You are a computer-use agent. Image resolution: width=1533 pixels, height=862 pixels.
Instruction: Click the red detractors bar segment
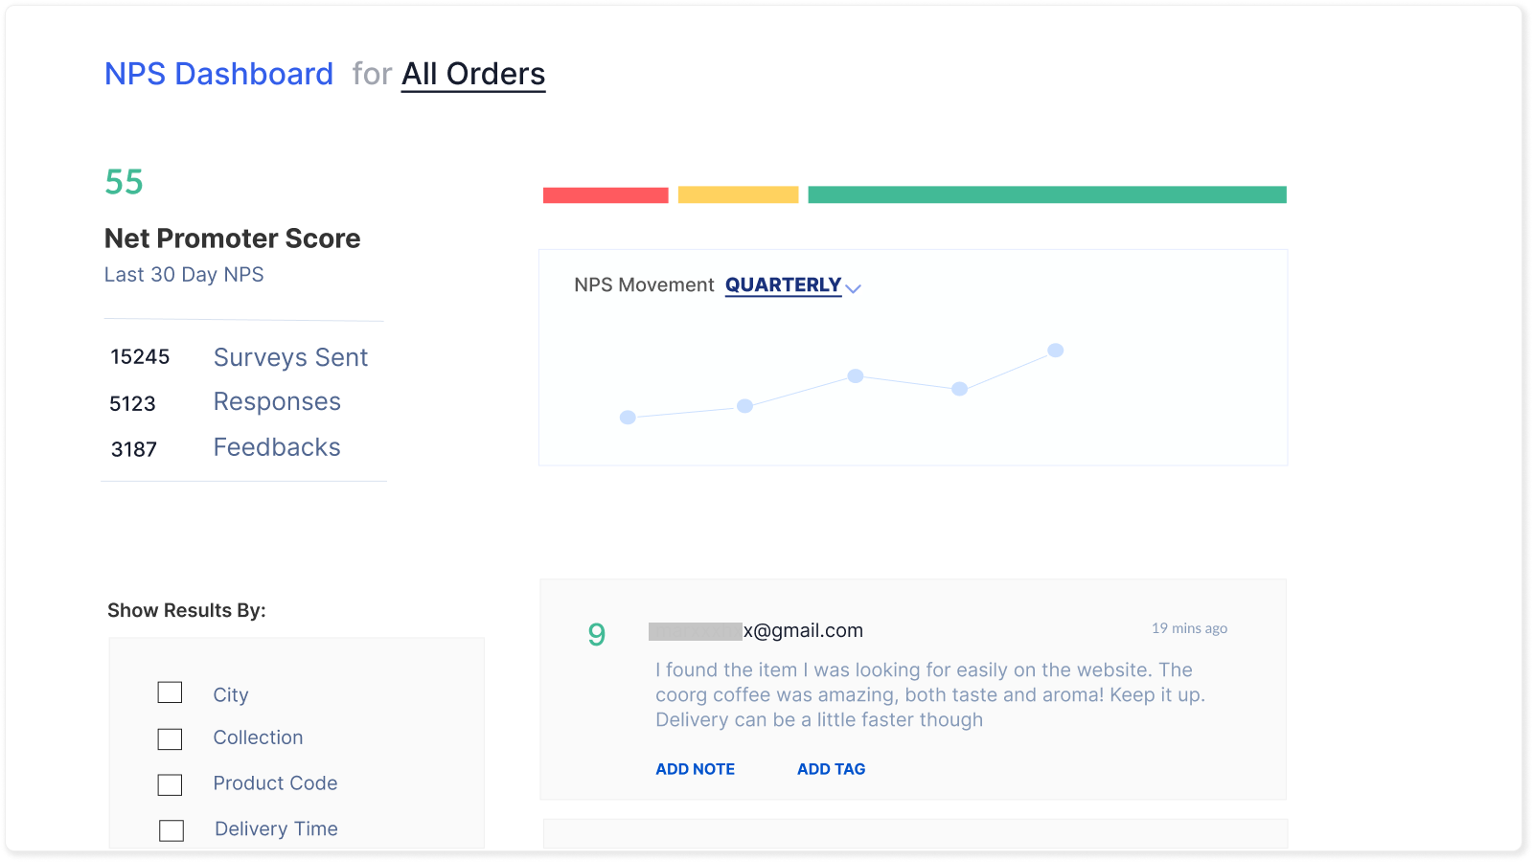605,194
